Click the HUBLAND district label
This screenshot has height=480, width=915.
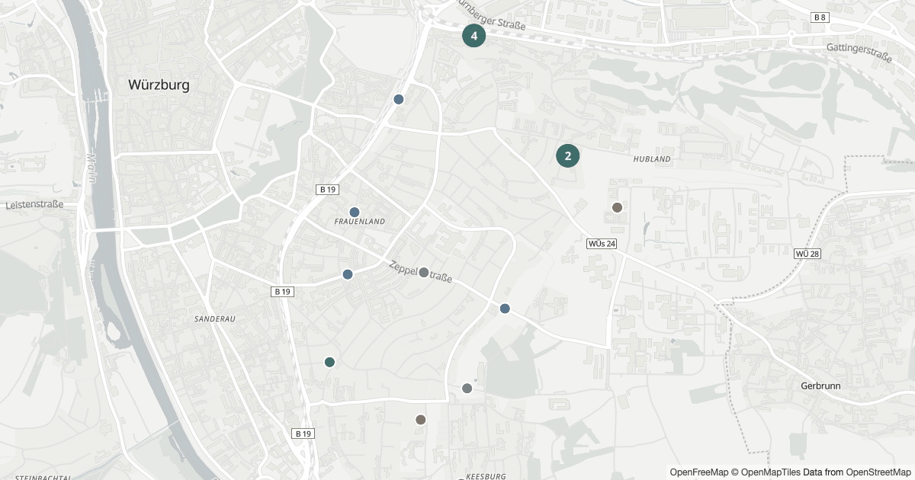(652, 159)
